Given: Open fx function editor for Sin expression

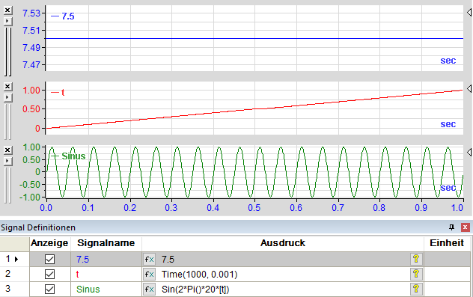Looking at the screenshot, I should (150, 290).
